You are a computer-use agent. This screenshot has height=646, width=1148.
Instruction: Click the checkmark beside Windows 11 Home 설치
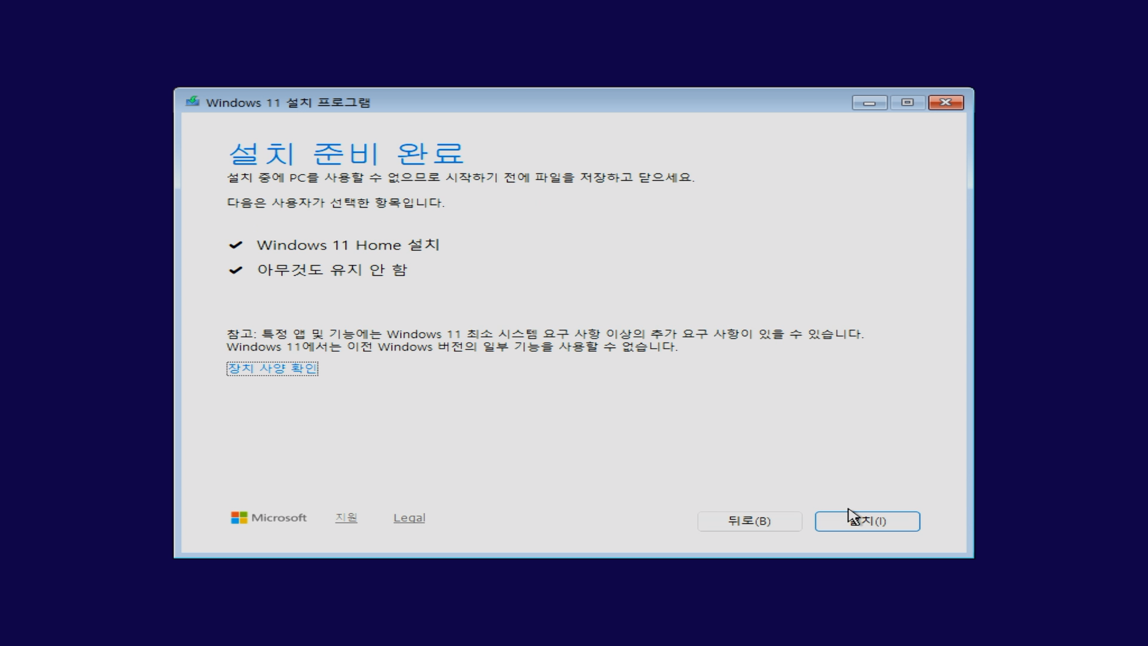coord(236,245)
